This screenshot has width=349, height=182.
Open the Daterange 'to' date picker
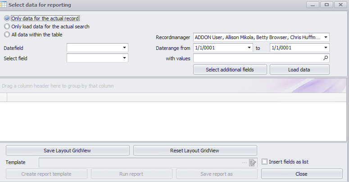click(325, 48)
